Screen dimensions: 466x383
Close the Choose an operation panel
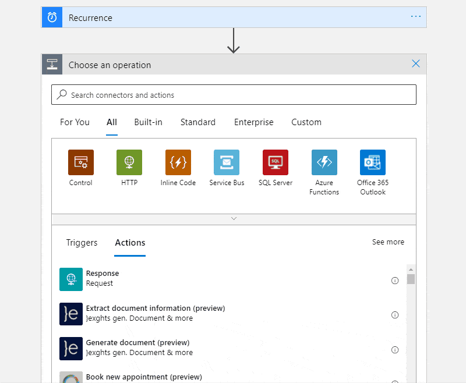[x=416, y=63]
